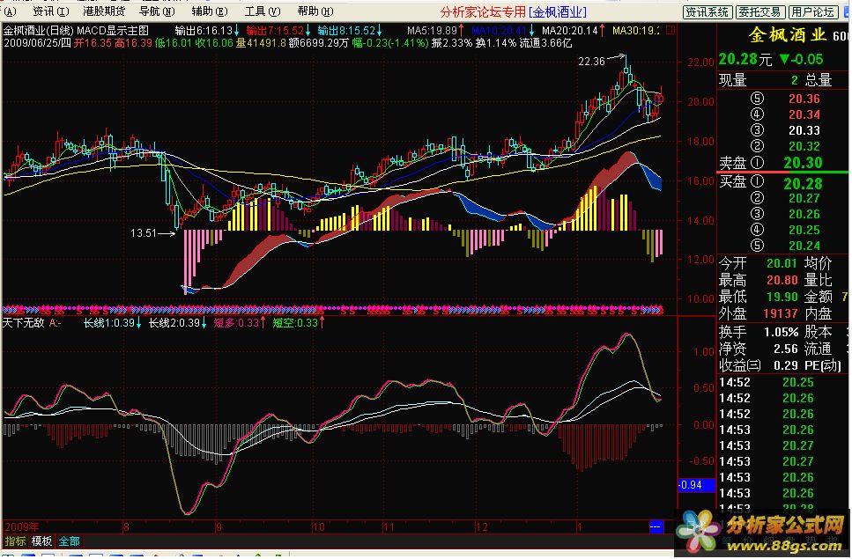Click the 用户论坛 button
This screenshot has width=852, height=559.
point(813,12)
